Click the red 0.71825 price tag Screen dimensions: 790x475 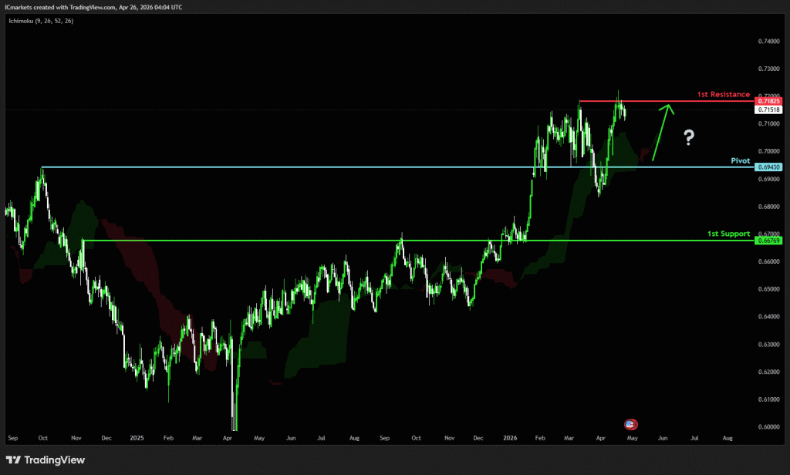(x=769, y=102)
